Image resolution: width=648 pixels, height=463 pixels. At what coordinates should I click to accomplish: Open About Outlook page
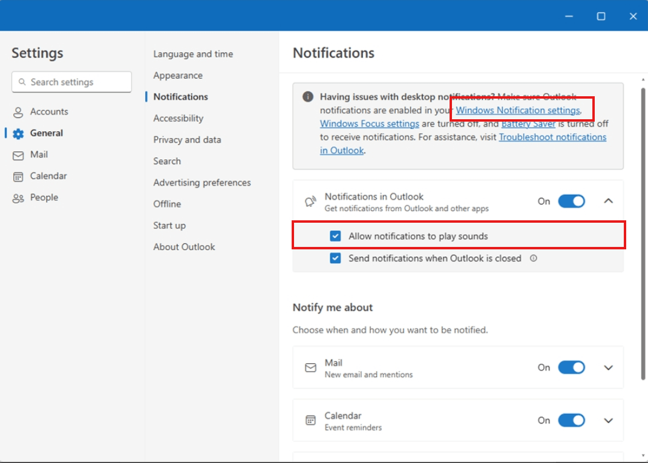pyautogui.click(x=184, y=247)
